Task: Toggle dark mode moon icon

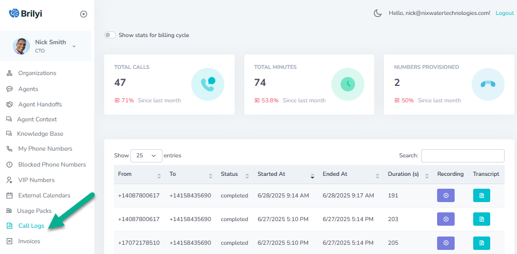Action: pyautogui.click(x=377, y=13)
